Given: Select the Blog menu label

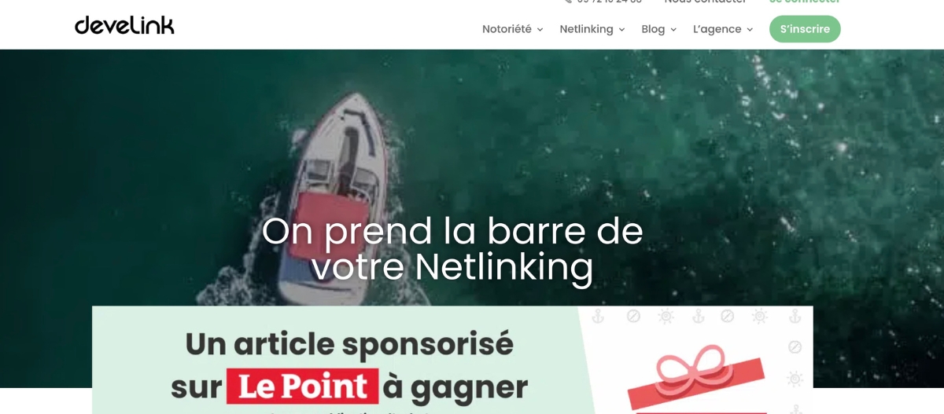Looking at the screenshot, I should (653, 29).
